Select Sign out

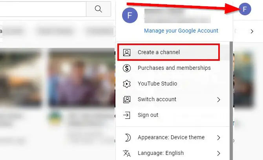click(x=172, y=115)
